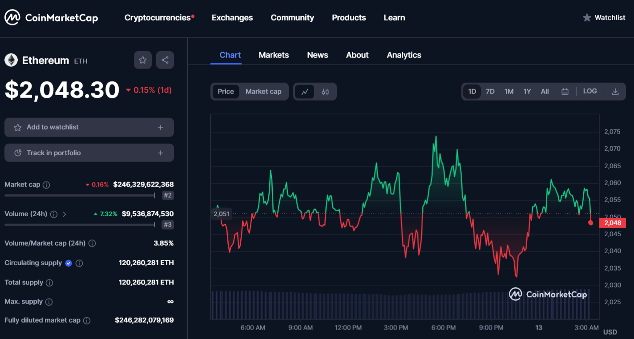The height and width of the screenshot is (339, 634).
Task: Click the ETH ticker symbol text
Action: pos(81,61)
